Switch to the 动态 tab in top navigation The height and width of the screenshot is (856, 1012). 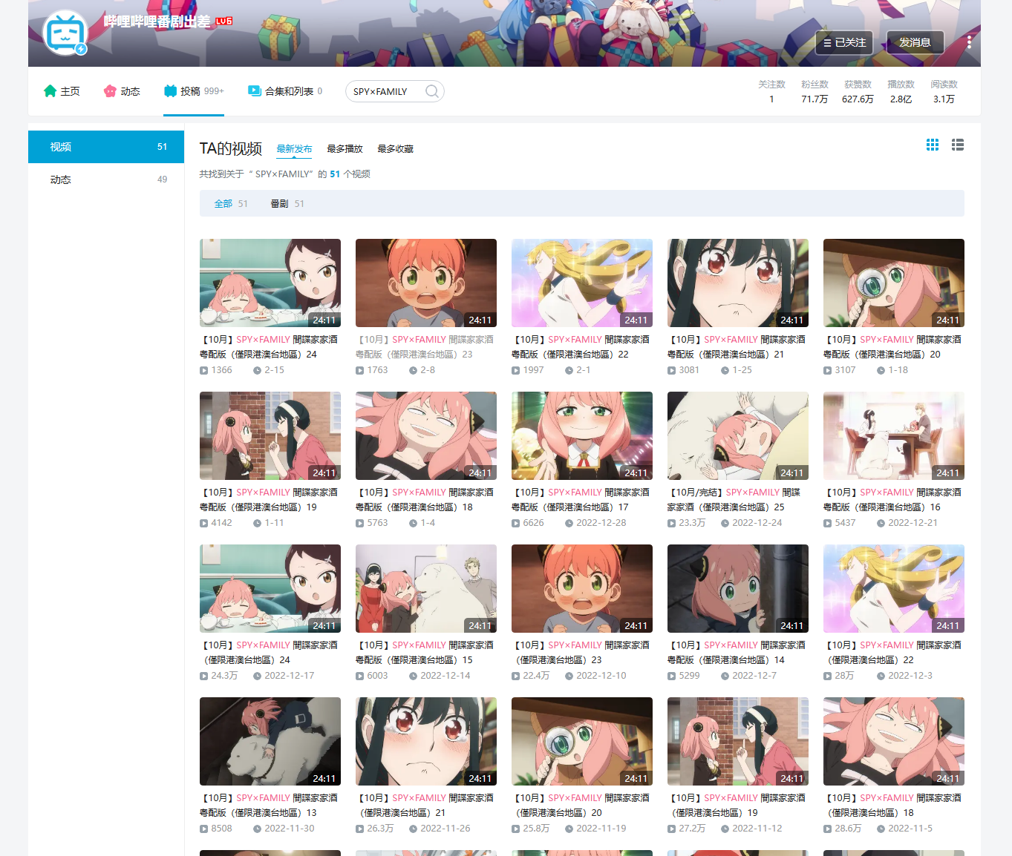pyautogui.click(x=122, y=91)
